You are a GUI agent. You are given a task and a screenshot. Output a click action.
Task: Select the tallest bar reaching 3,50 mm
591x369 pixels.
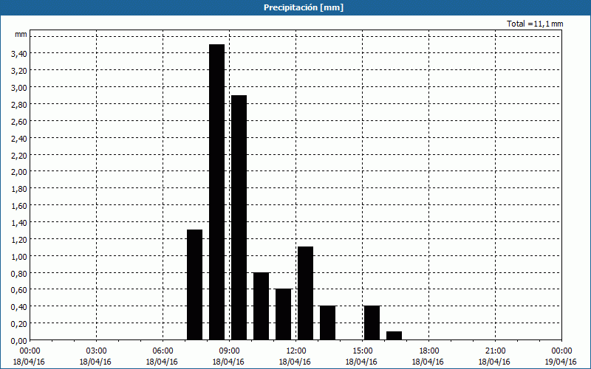[x=216, y=192]
